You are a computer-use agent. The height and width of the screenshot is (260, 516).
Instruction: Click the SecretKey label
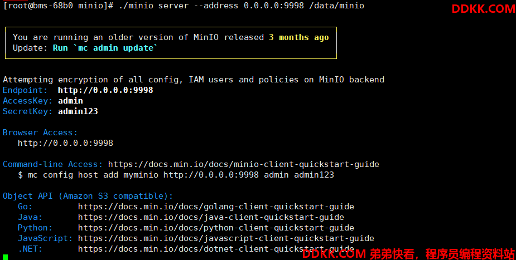coord(28,111)
